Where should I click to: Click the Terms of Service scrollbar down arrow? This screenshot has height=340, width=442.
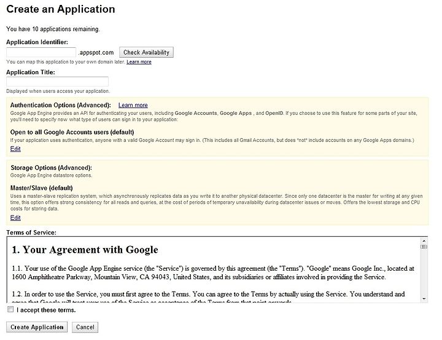(424, 298)
